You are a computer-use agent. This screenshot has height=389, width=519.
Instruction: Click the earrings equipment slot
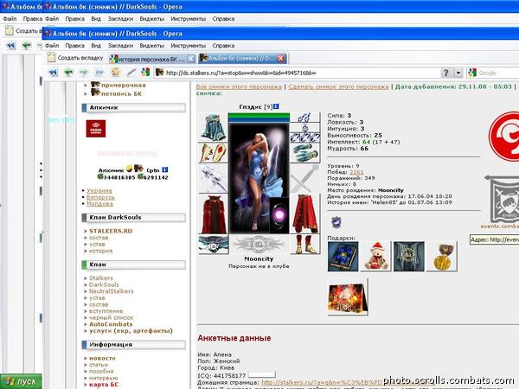click(305, 118)
